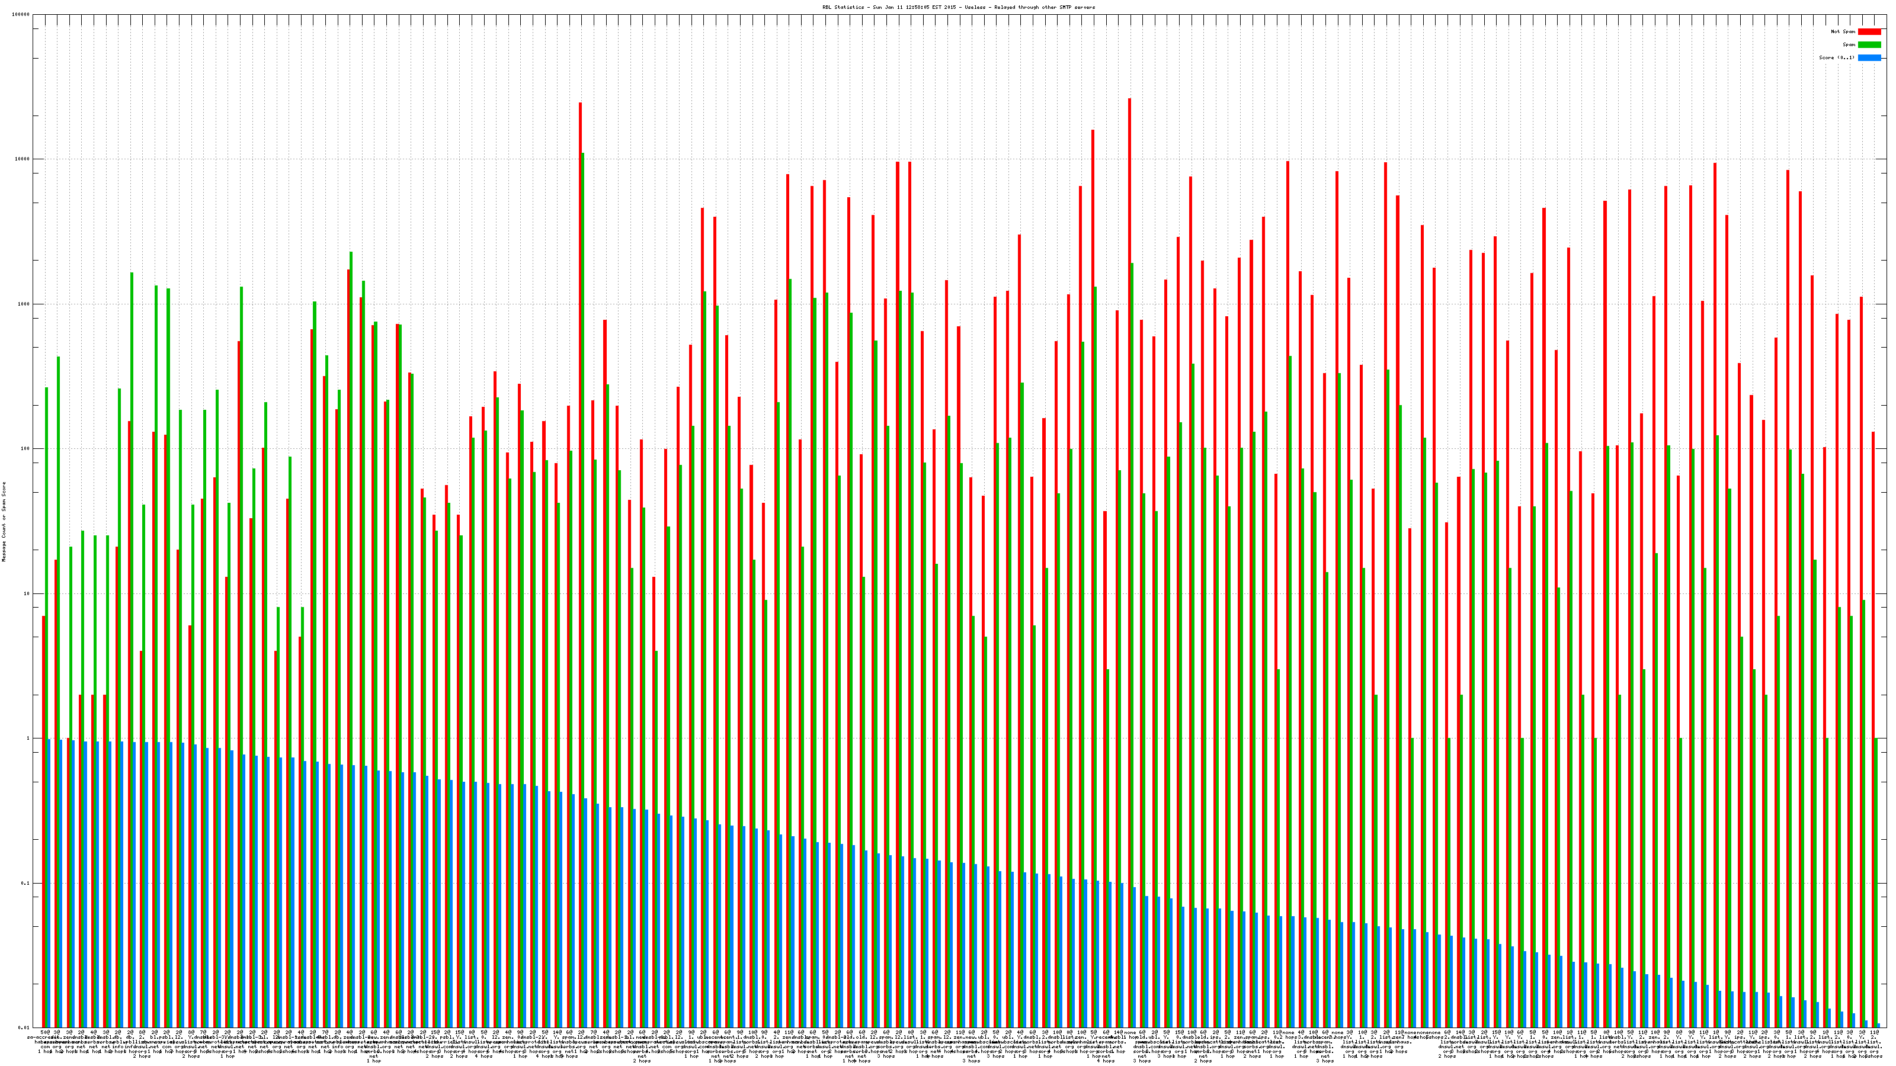
Task: Click the green Spam legend swatch
Action: (x=1869, y=45)
